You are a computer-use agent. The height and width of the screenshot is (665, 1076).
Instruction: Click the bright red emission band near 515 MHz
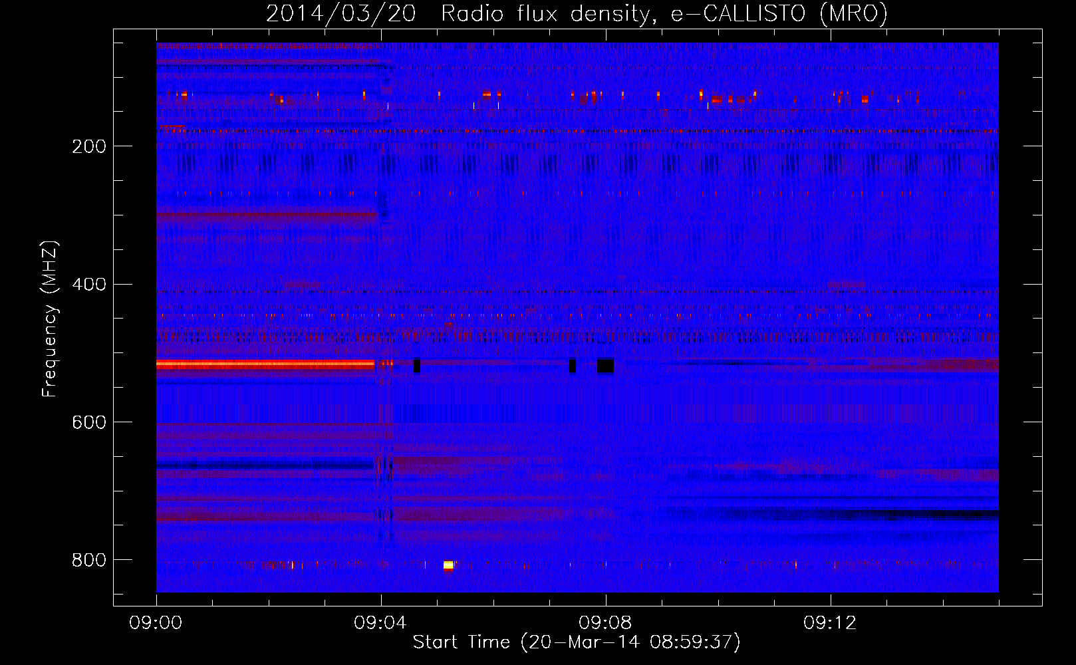coord(265,364)
